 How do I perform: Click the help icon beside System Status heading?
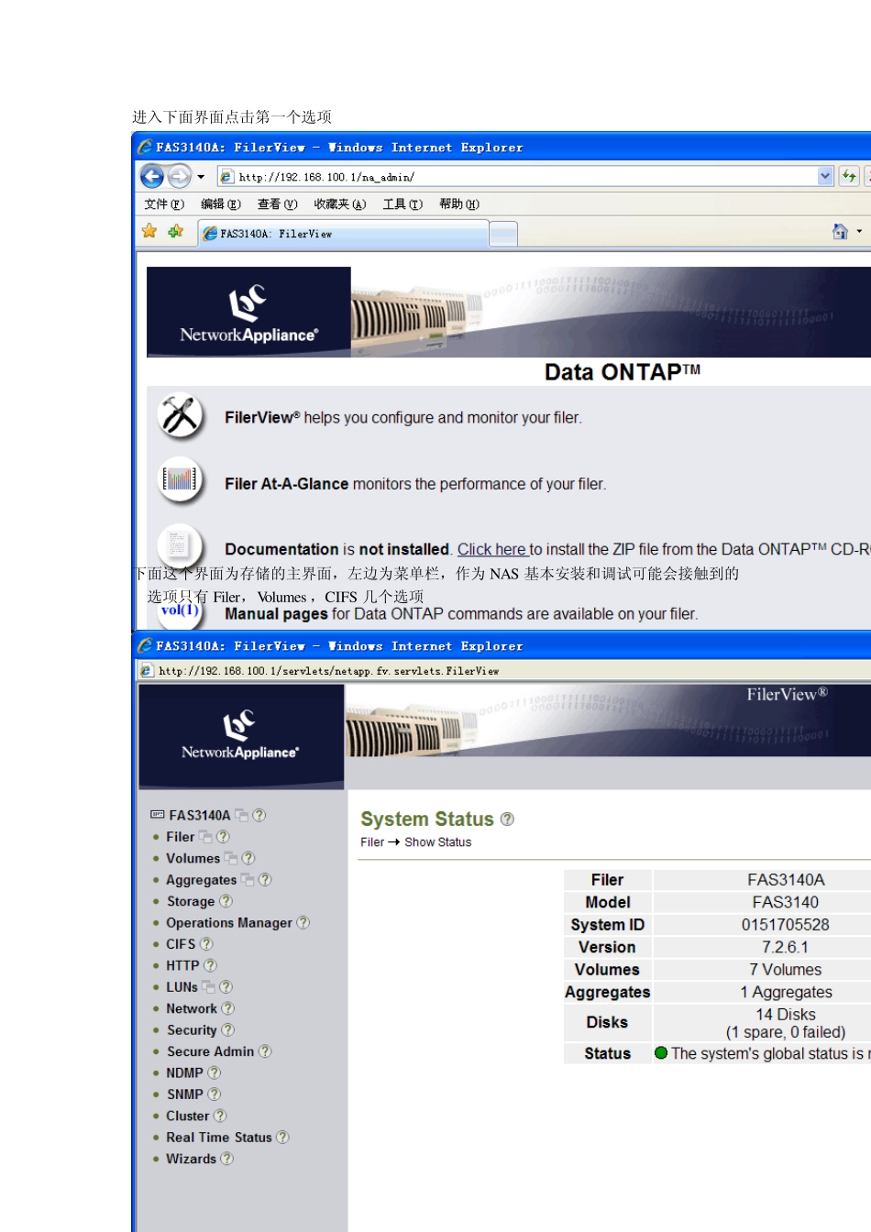507,819
